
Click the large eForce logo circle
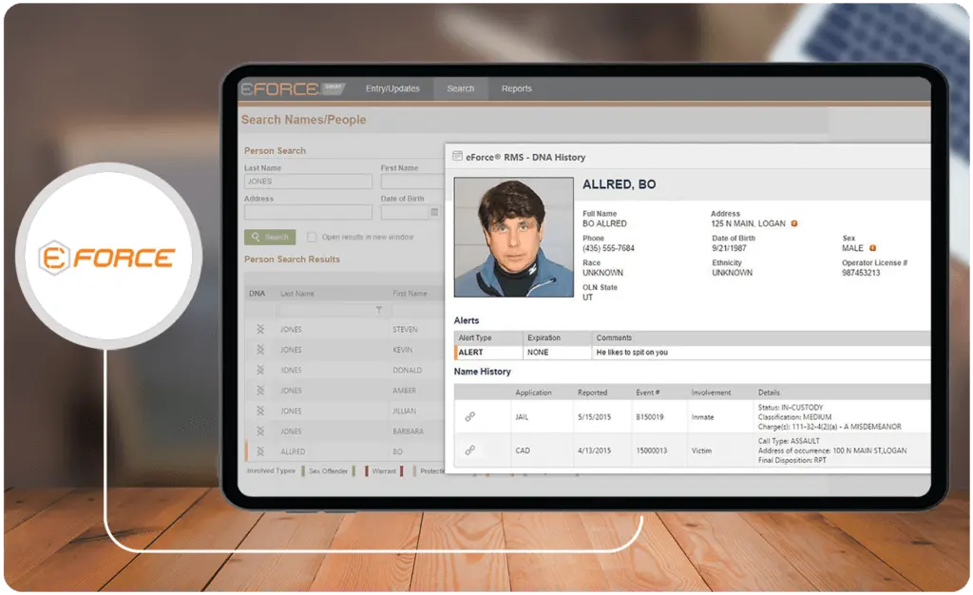click(x=108, y=257)
